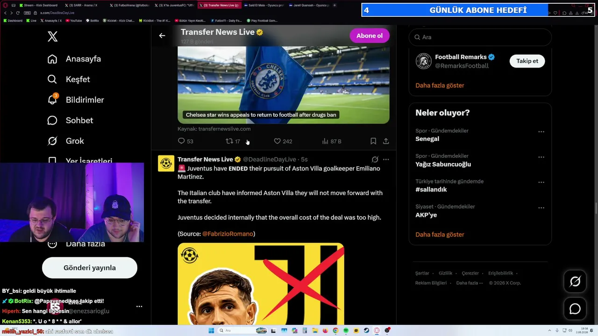The height and width of the screenshot is (336, 598).
Task: Open Google Chrome from the taskbar
Action: (335, 331)
